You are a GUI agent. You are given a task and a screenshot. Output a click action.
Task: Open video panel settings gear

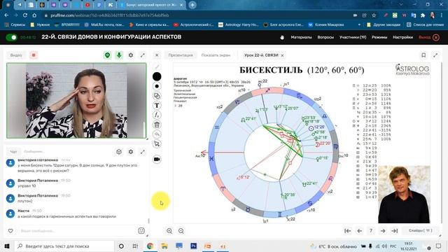[x=131, y=55]
